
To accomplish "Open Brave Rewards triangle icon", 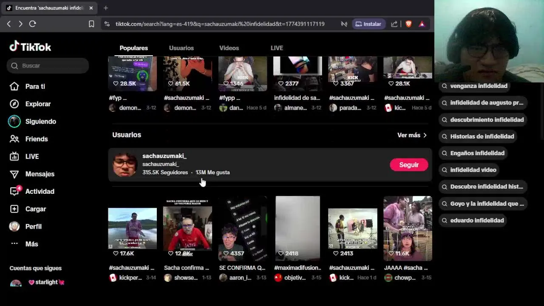I will [x=422, y=24].
